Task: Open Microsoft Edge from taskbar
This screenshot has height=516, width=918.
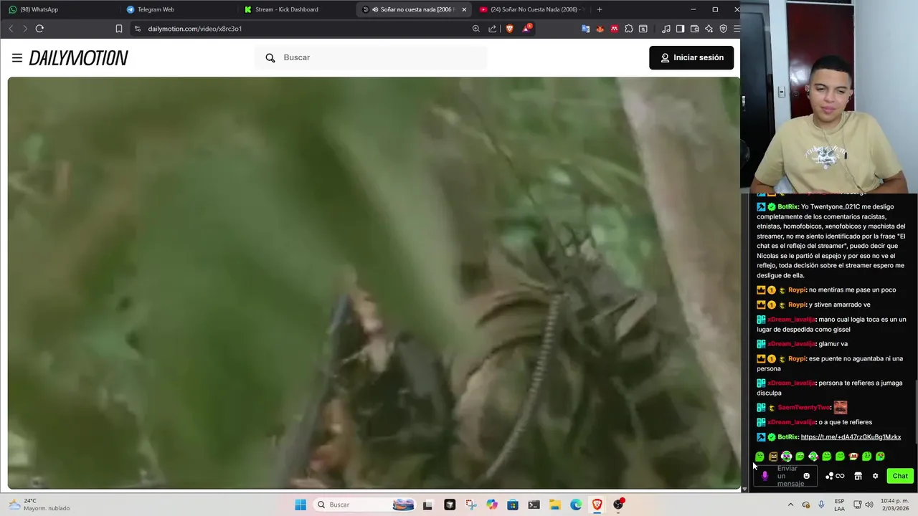Action: click(x=576, y=505)
